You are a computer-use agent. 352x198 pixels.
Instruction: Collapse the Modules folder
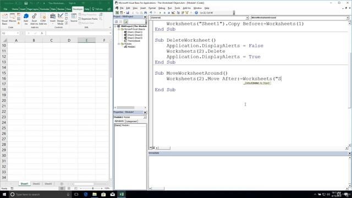[x=119, y=44]
